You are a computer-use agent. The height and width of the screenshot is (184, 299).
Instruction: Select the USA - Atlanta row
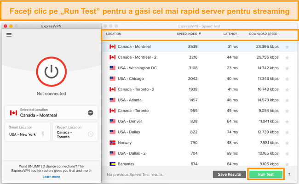[200, 100]
